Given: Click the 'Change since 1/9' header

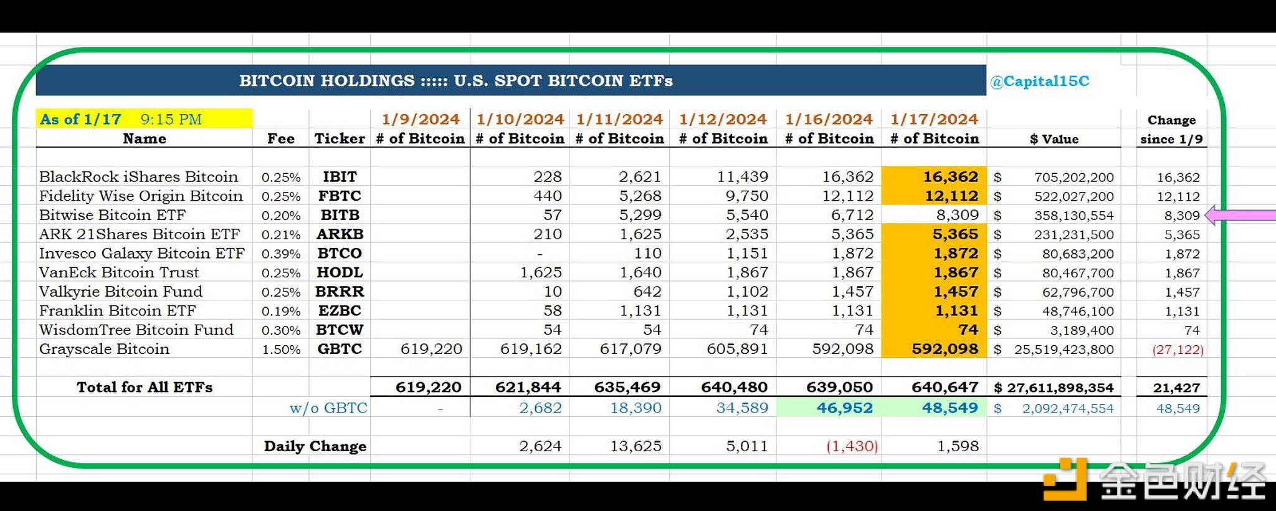Looking at the screenshot, I should click(1172, 130).
